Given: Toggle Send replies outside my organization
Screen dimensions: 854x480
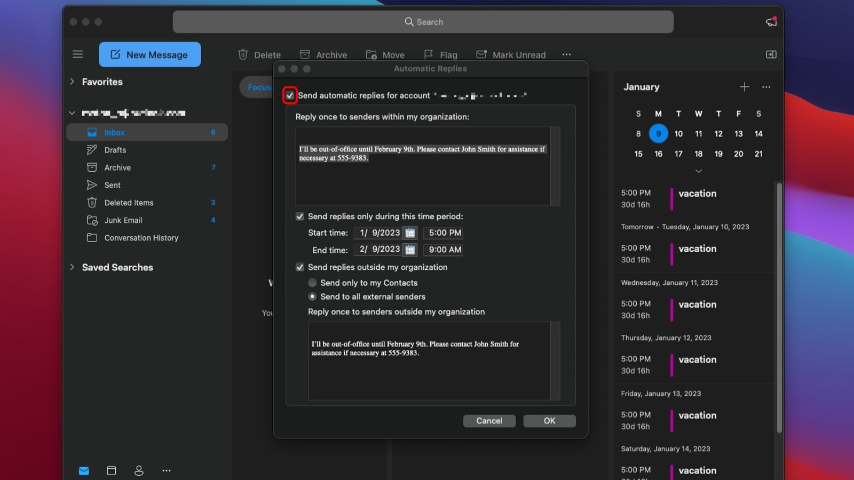Looking at the screenshot, I should tap(300, 267).
